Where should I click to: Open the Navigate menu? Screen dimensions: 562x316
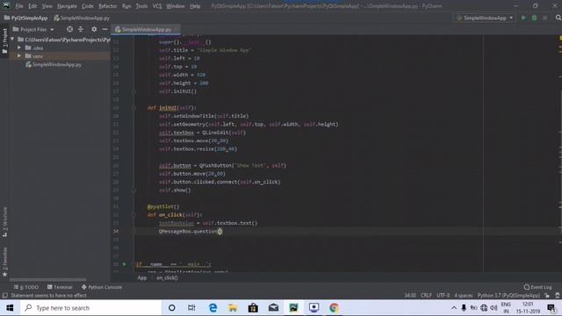[x=67, y=6]
